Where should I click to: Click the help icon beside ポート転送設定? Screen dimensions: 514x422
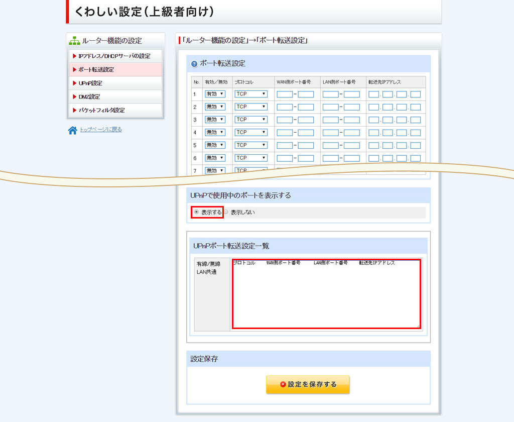194,64
